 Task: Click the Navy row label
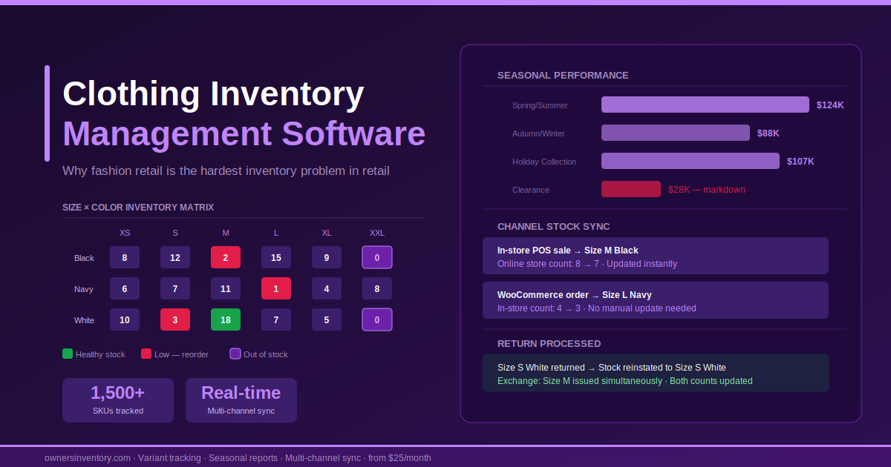pos(84,289)
